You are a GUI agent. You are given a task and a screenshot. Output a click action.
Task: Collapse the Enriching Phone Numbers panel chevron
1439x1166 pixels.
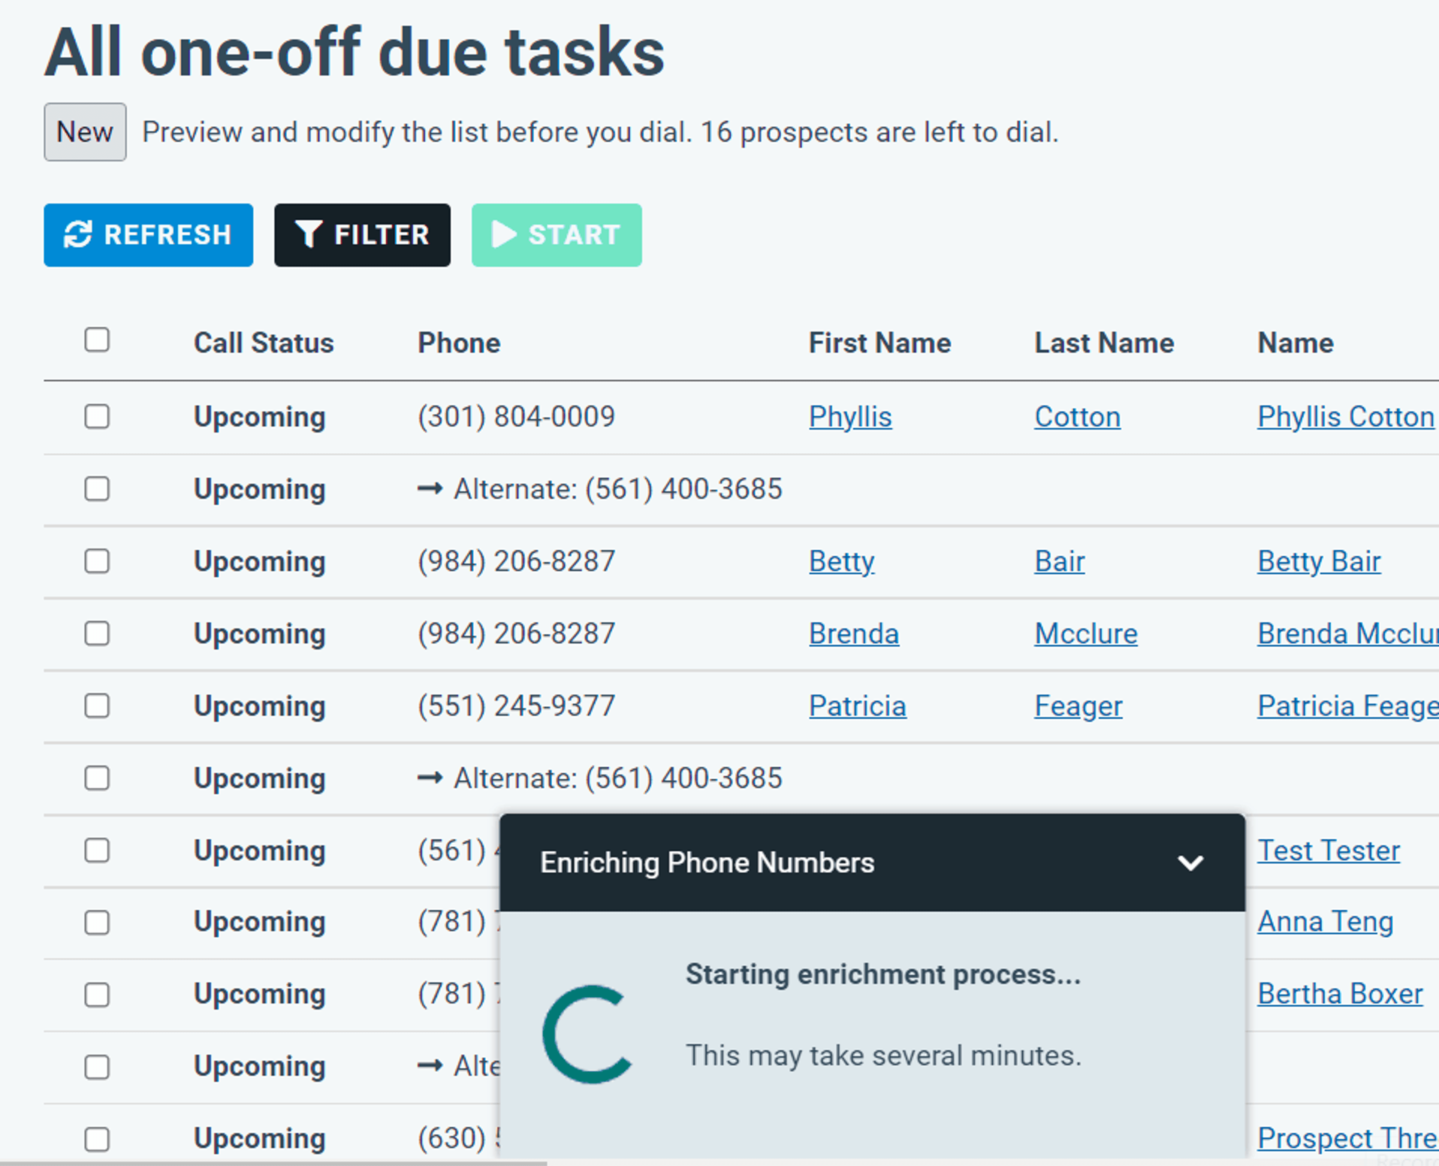(x=1191, y=863)
